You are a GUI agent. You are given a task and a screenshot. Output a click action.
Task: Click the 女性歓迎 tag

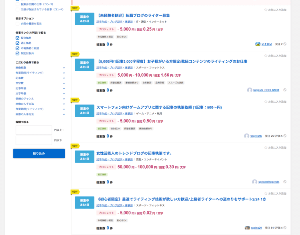[x=147, y=83]
